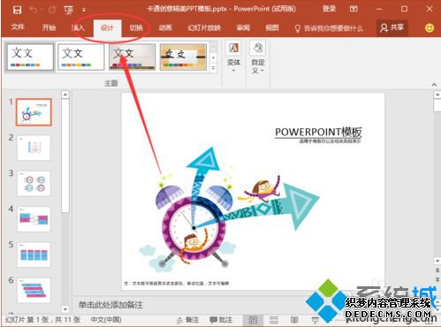Select slide 5 thumbnail
This screenshot has width=441, height=327.
(34, 255)
